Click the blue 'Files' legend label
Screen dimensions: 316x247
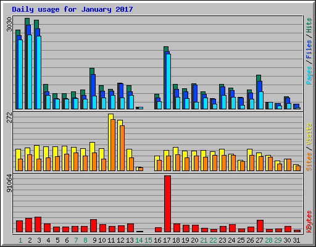(x=309, y=49)
